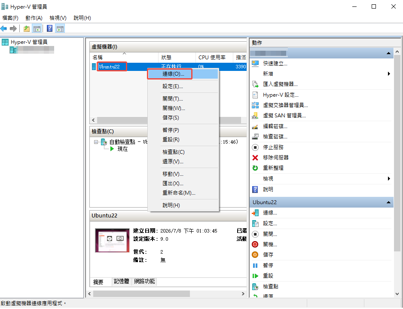Screen dimensions: 403x309
Task: Click the Back arrow toolbar icon
Action: click(3, 28)
